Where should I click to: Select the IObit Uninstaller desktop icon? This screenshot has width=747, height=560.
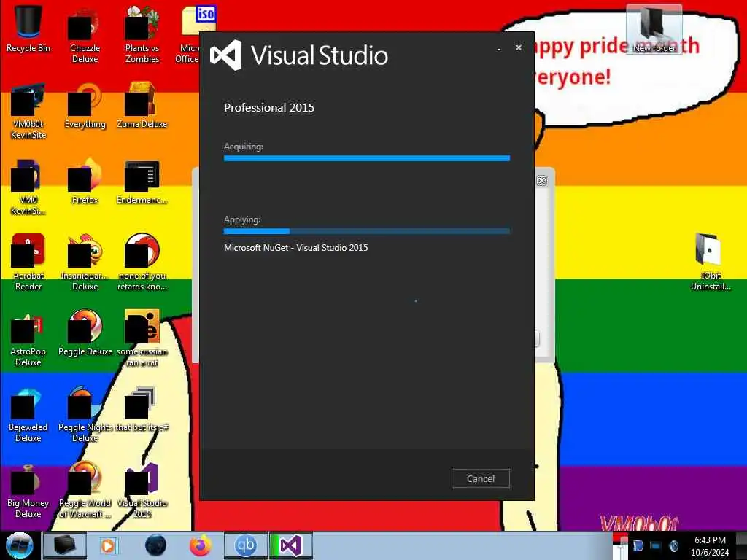pyautogui.click(x=711, y=262)
